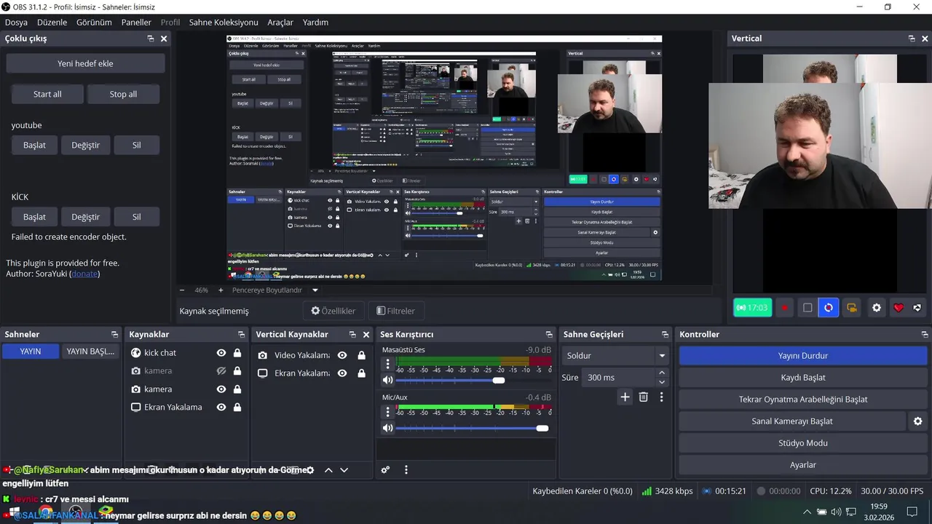Close the Vertical Kaynaklar panel
This screenshot has width=932, height=524.
[366, 335]
